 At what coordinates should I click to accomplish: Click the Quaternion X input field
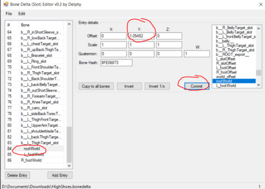pyautogui.click(x=113, y=54)
